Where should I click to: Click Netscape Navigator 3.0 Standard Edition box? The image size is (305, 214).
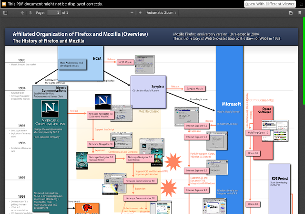pos(101,158)
